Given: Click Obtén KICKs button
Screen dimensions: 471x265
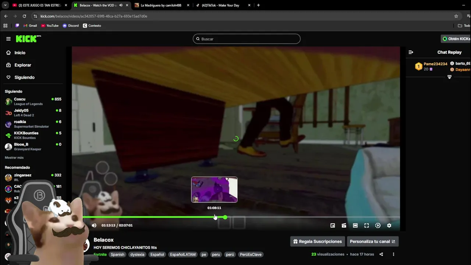Looking at the screenshot, I should coord(456,39).
